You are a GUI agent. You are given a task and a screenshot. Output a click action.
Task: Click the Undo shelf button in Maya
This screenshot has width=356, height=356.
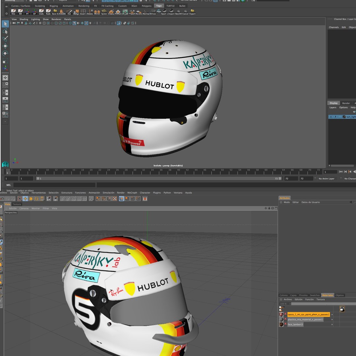[x=41, y=12]
